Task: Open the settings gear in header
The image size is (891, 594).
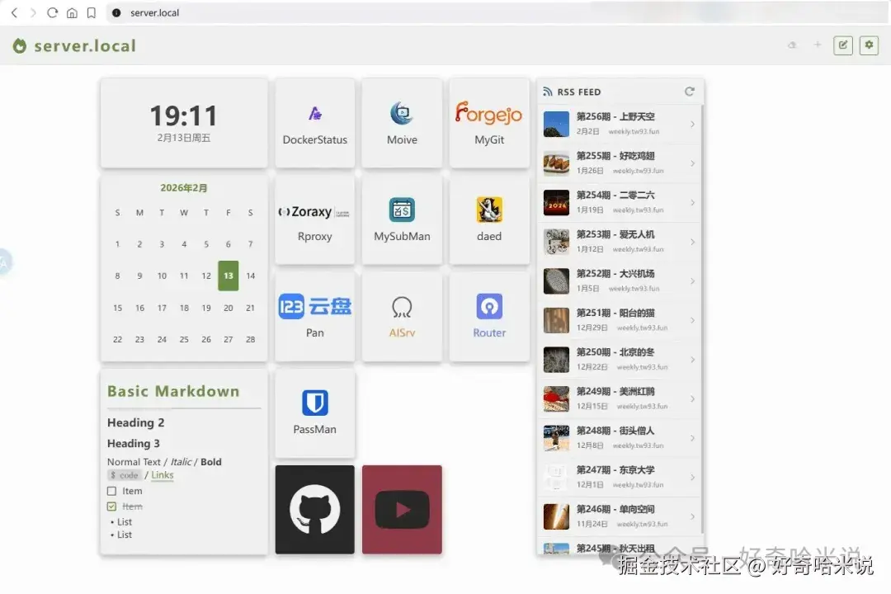Action: click(869, 45)
